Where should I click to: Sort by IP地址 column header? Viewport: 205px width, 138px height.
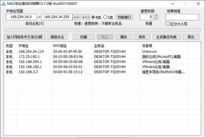[34, 46]
